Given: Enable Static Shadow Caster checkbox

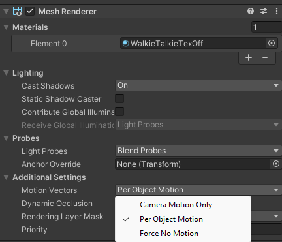Looking at the screenshot, I should point(119,98).
